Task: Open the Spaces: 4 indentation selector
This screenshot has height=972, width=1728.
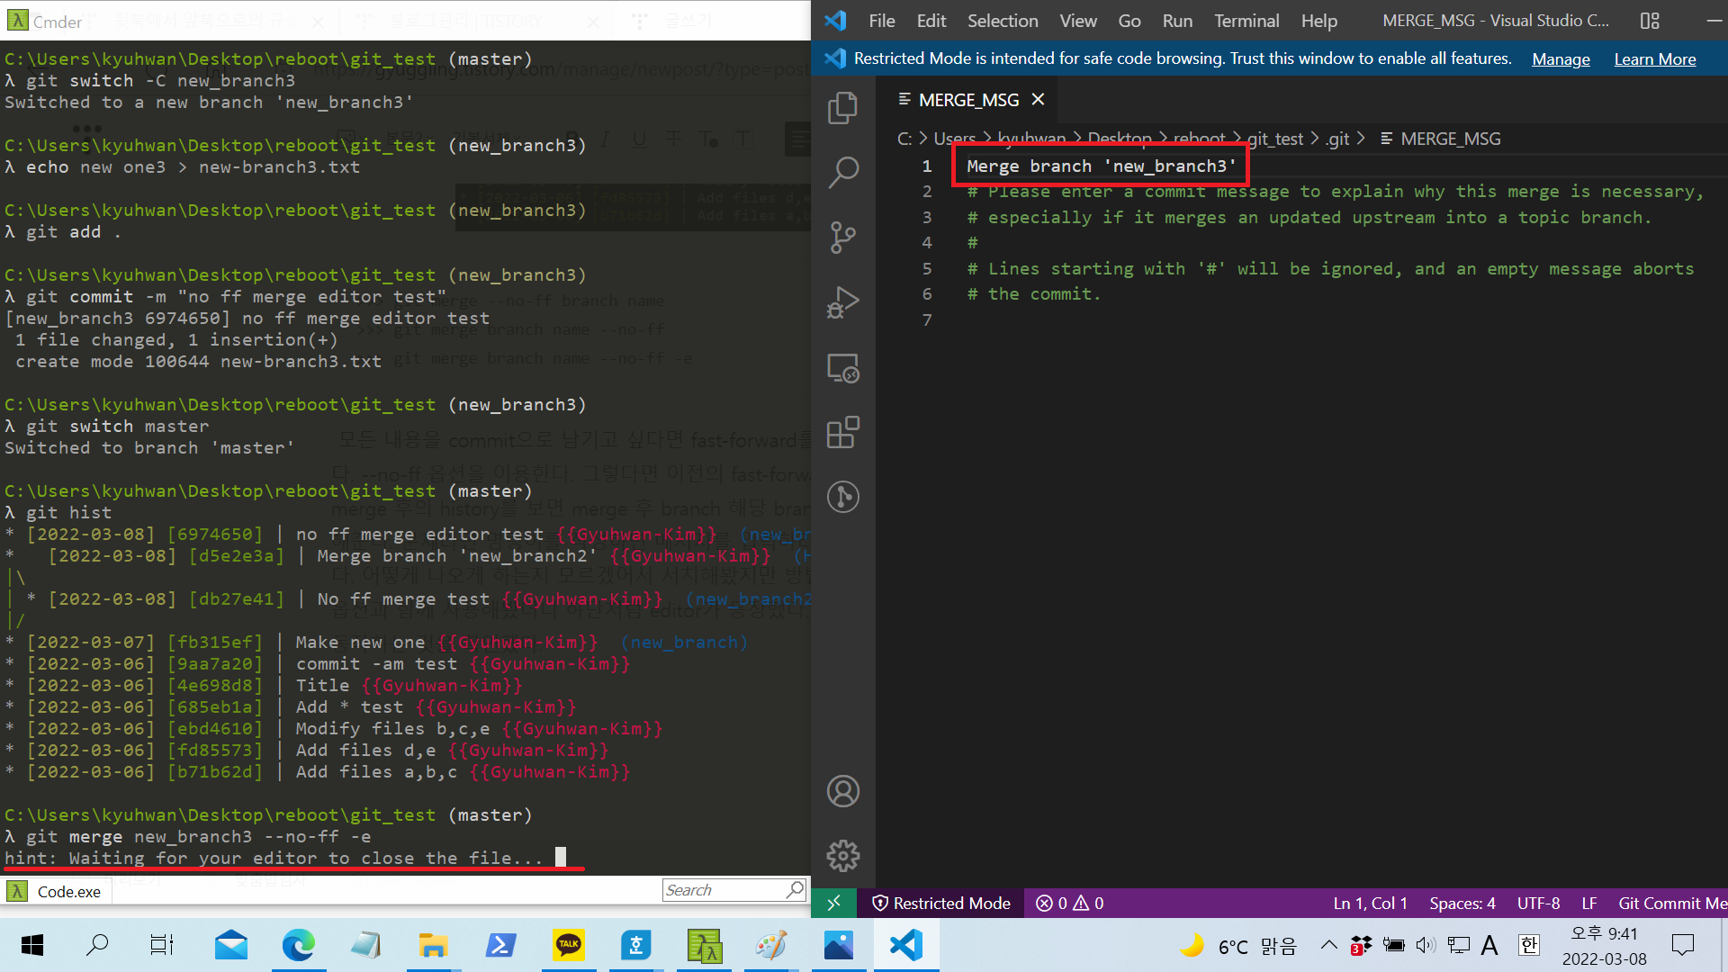Action: (x=1462, y=903)
